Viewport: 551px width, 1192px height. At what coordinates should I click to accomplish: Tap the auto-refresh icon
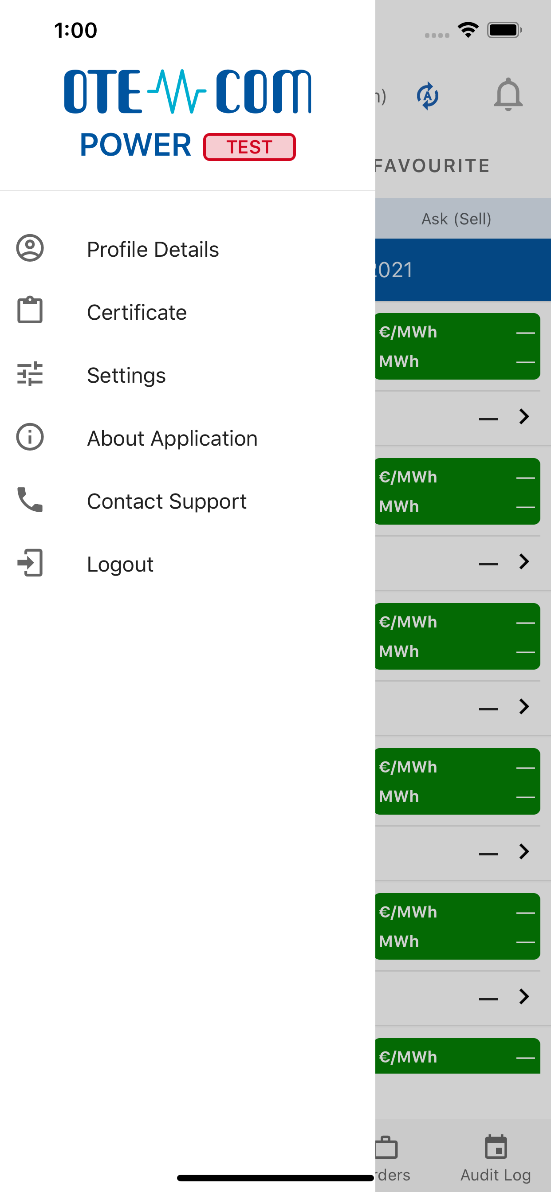(x=427, y=96)
